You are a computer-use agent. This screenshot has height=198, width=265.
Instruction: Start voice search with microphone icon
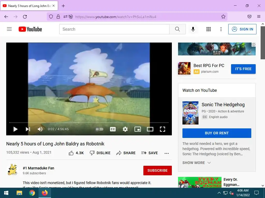click(x=193, y=29)
